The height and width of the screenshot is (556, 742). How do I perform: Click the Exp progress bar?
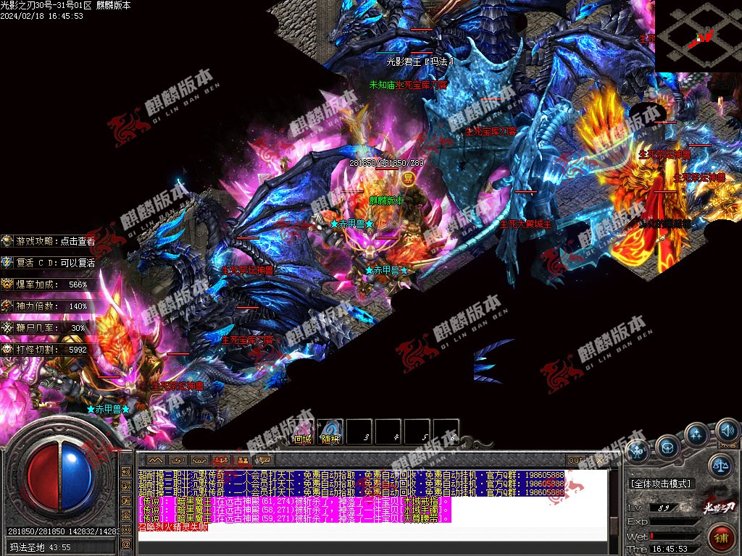pyautogui.click(x=674, y=522)
